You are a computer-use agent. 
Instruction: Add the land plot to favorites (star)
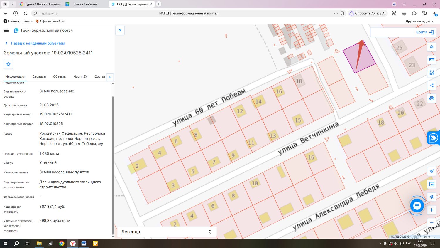(8, 64)
